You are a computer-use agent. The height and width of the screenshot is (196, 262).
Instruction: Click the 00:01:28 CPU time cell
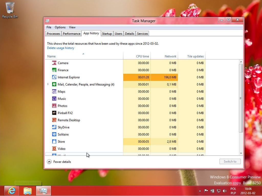[x=137, y=77]
